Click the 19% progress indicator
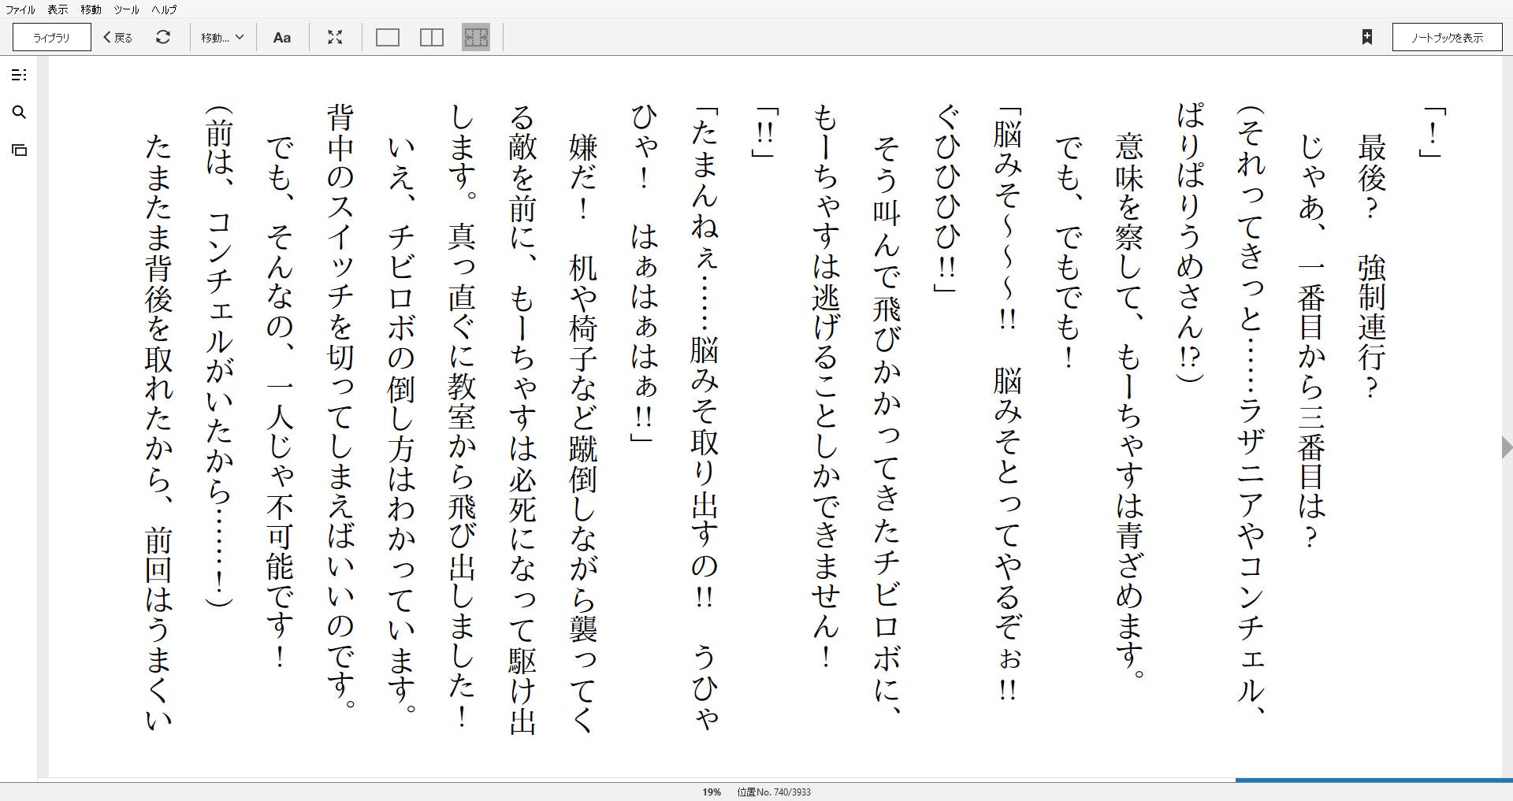1513x801 pixels. [x=712, y=792]
